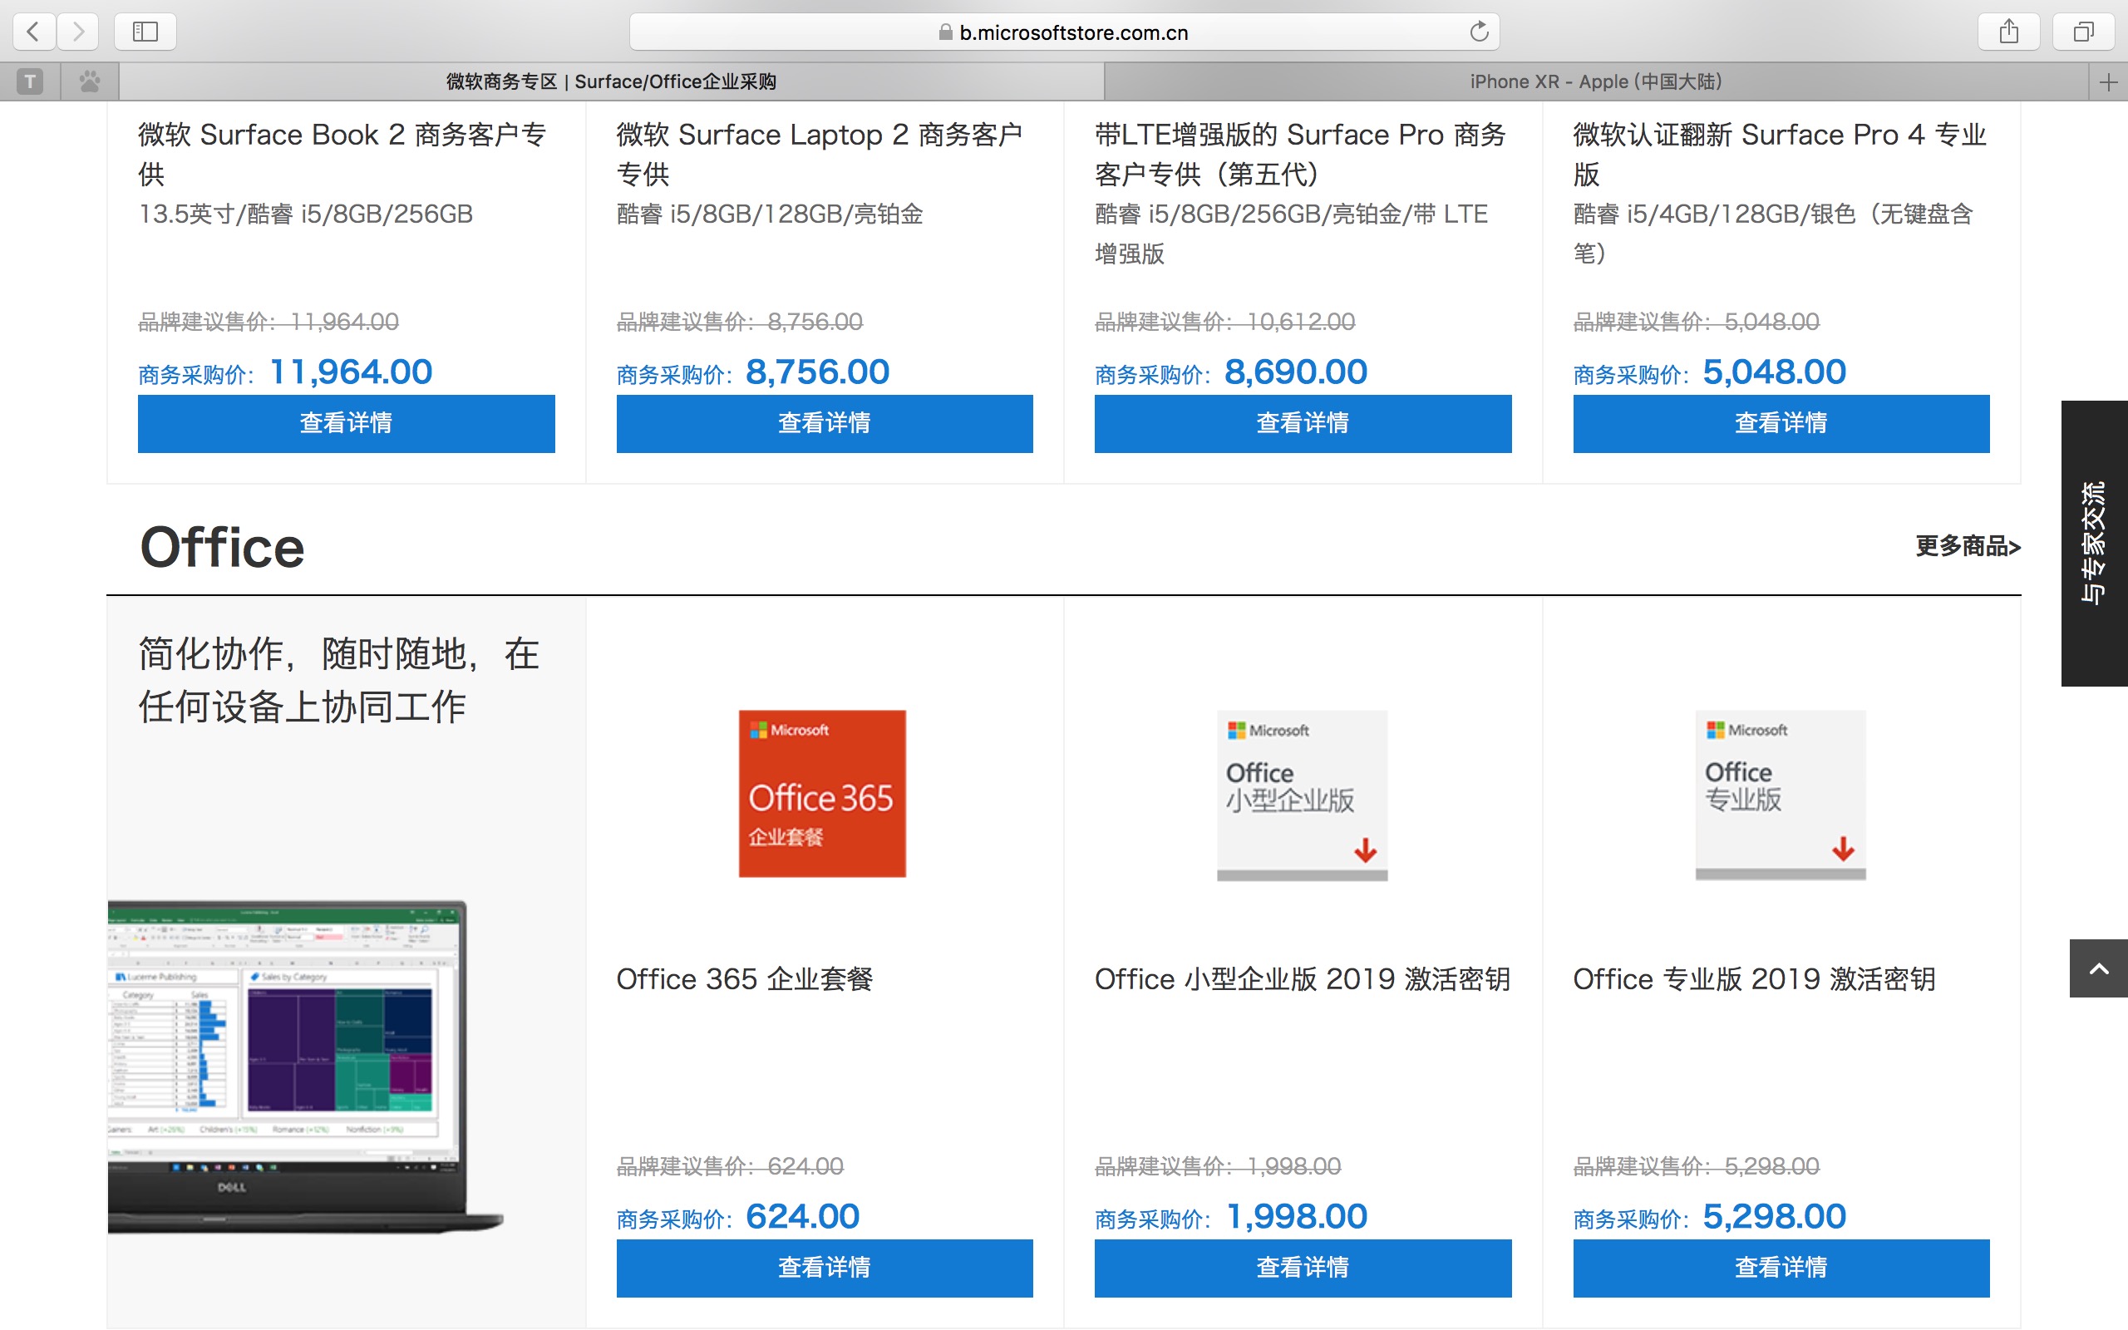View details for Office 小型企业版 2019

coord(1303,1268)
